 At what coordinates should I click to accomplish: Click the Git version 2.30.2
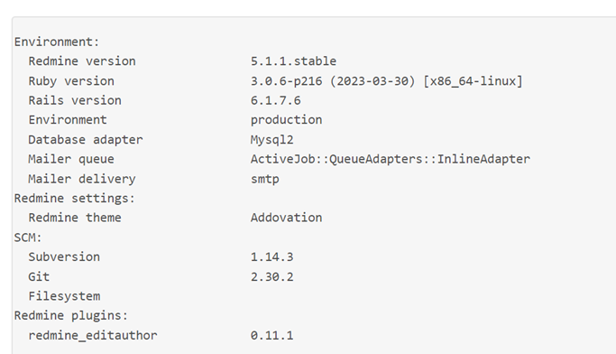271,276
